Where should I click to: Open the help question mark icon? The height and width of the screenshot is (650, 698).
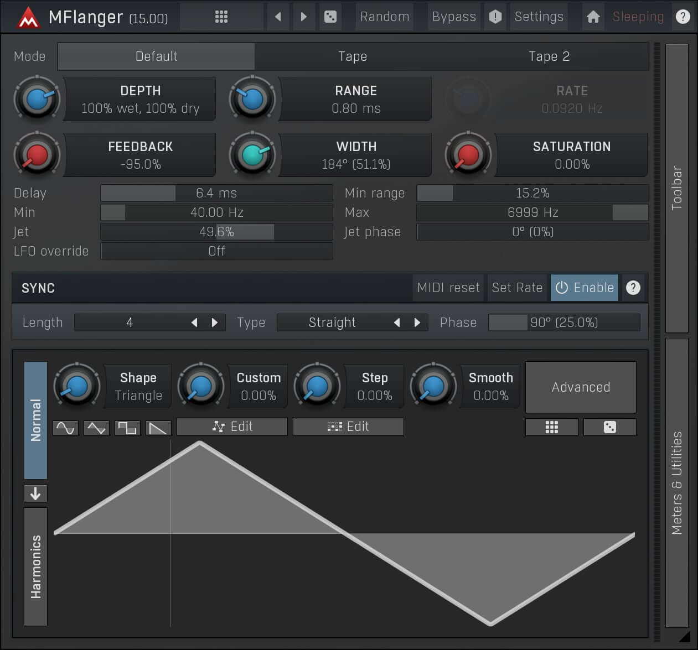point(683,17)
